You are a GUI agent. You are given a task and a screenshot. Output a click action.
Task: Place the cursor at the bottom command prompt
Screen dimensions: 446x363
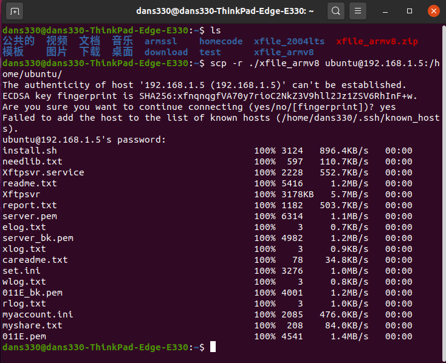point(213,347)
